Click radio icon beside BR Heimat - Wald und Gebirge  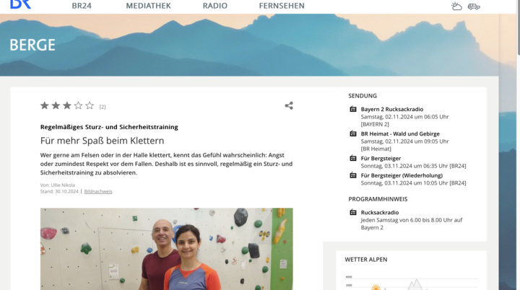(x=353, y=133)
